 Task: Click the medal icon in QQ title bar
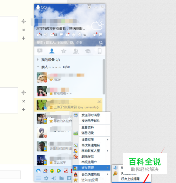89,7
